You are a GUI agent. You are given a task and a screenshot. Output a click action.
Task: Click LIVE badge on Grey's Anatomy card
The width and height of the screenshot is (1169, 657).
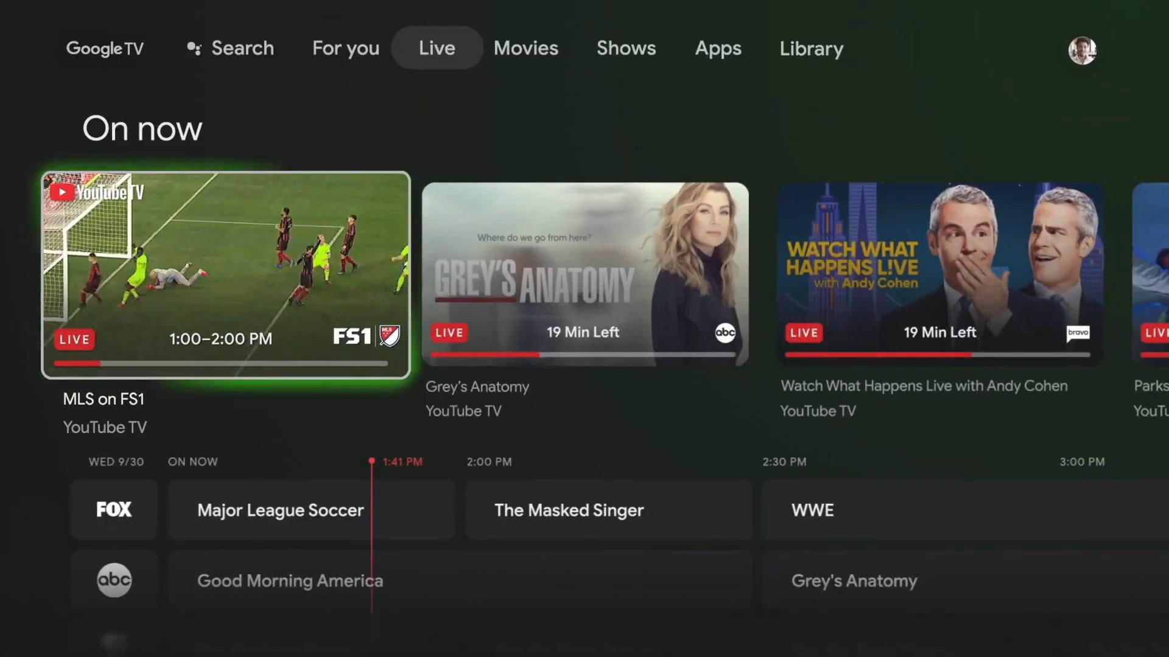(449, 333)
